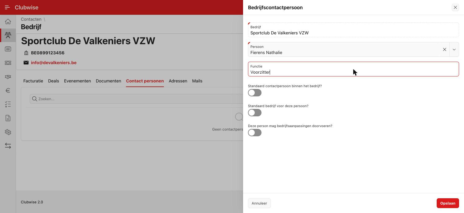Enable Deze person mag bedrijfsaanpassingen doorvoeren
Image resolution: width=464 pixels, height=213 pixels.
click(x=255, y=133)
